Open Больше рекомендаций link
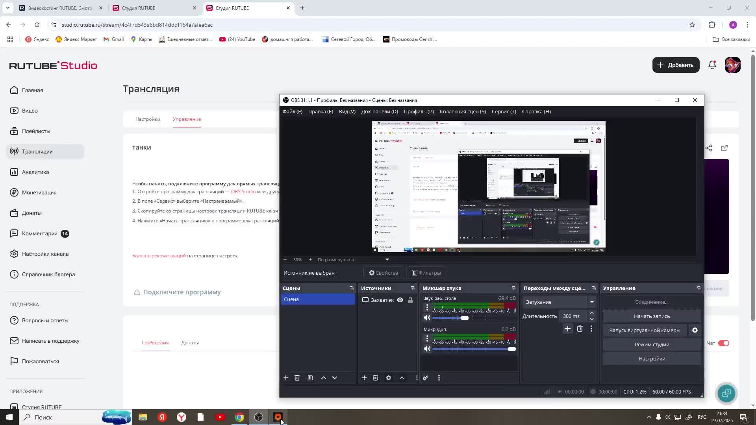 coord(159,256)
